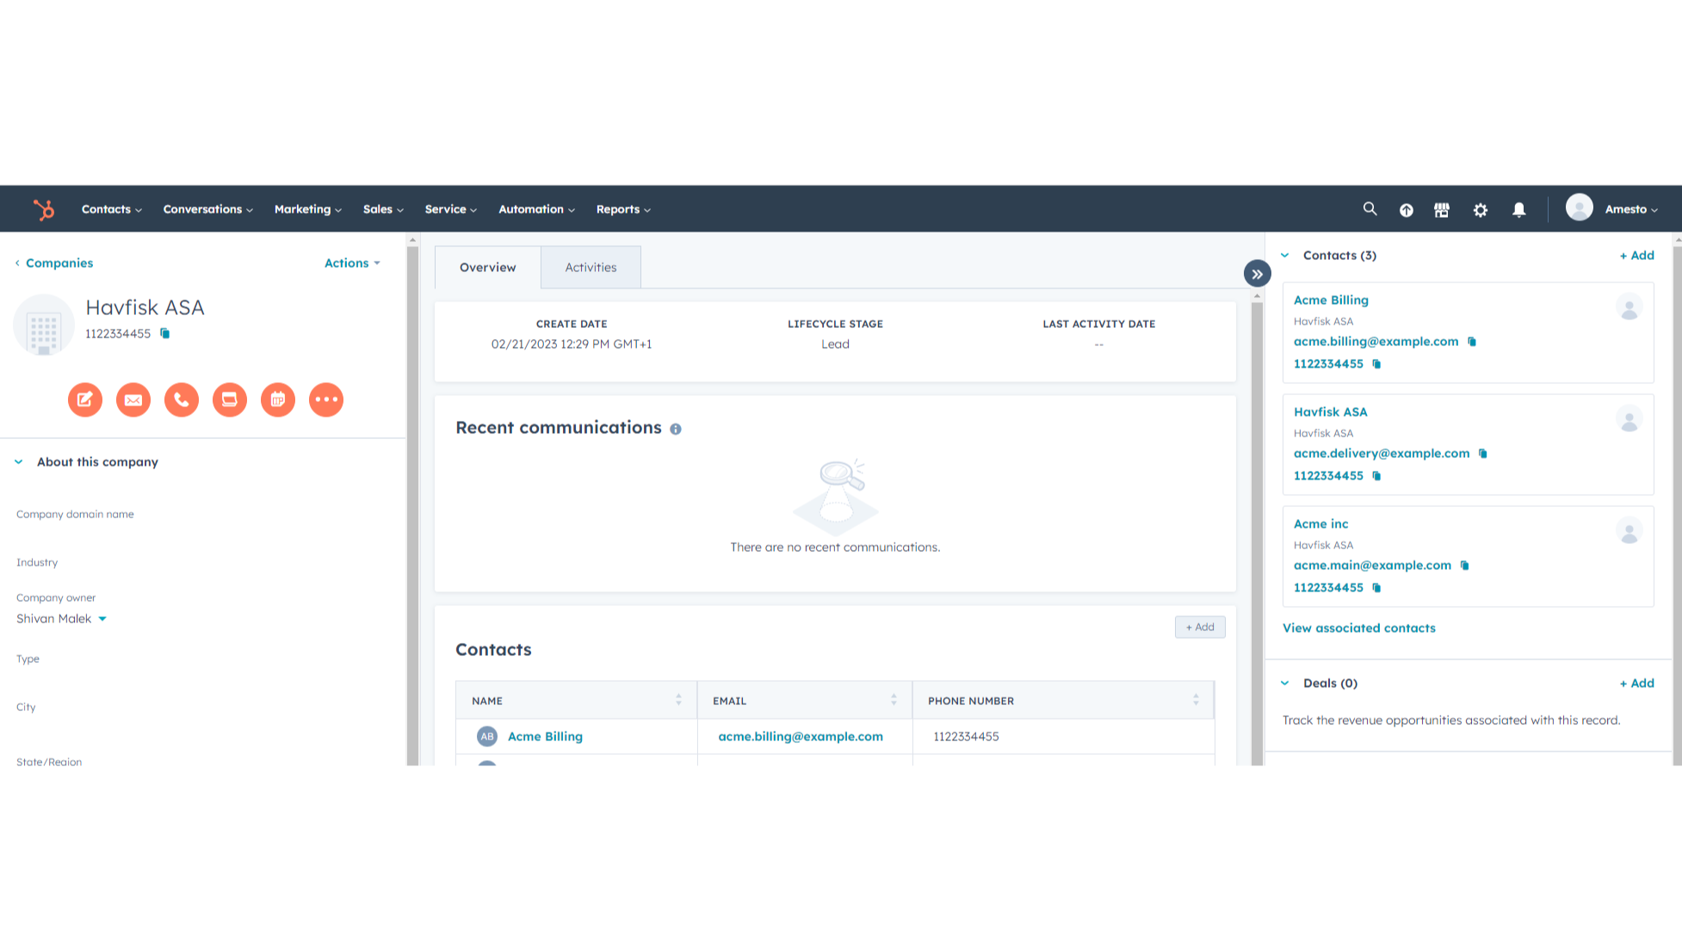Open the Amesto account dropdown
The width and height of the screenshot is (1682, 946).
click(1631, 209)
